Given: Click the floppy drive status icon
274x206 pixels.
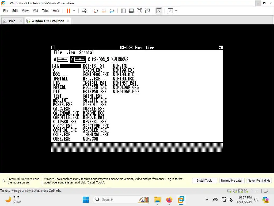Looking at the screenshot, I should (x=241, y=191).
